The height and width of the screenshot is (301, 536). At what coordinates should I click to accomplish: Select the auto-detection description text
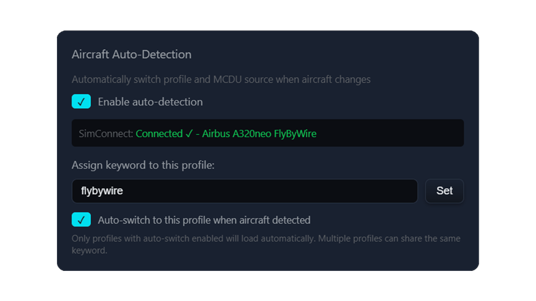point(222,79)
